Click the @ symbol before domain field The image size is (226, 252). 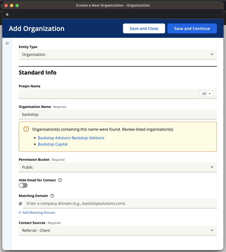[20, 204]
